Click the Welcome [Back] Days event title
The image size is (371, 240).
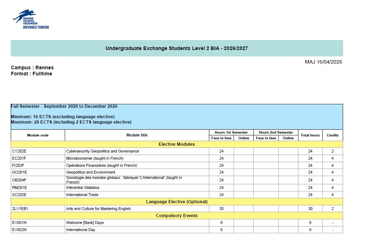[x=85, y=222]
